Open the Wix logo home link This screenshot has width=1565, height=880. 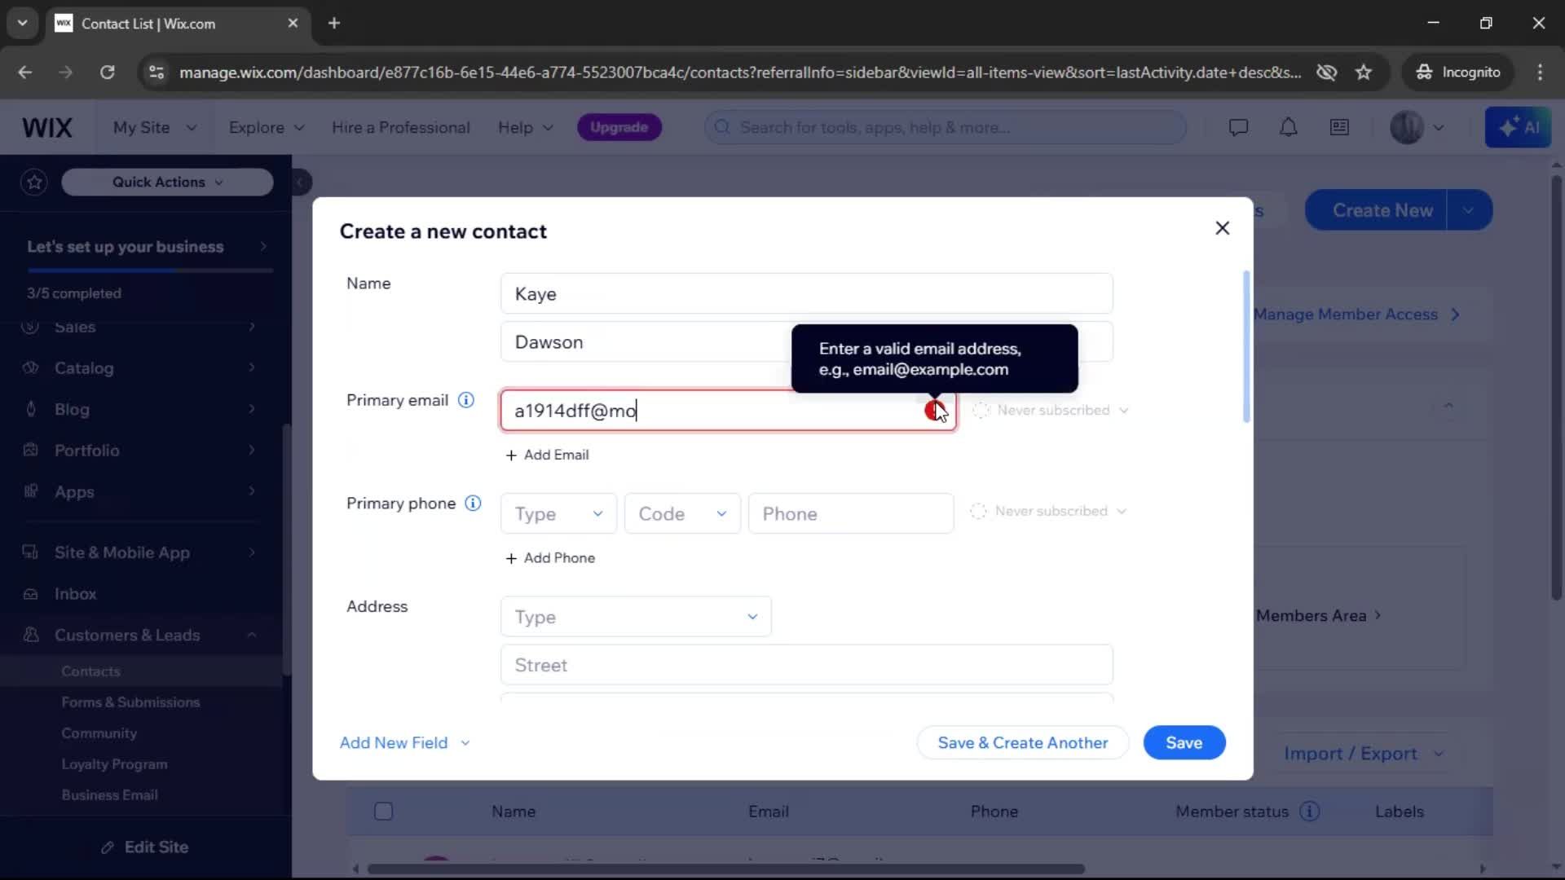pyautogui.click(x=47, y=128)
